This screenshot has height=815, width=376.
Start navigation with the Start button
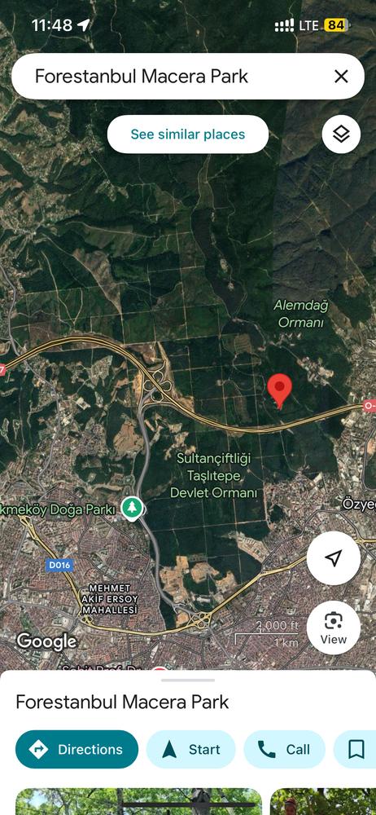190,749
